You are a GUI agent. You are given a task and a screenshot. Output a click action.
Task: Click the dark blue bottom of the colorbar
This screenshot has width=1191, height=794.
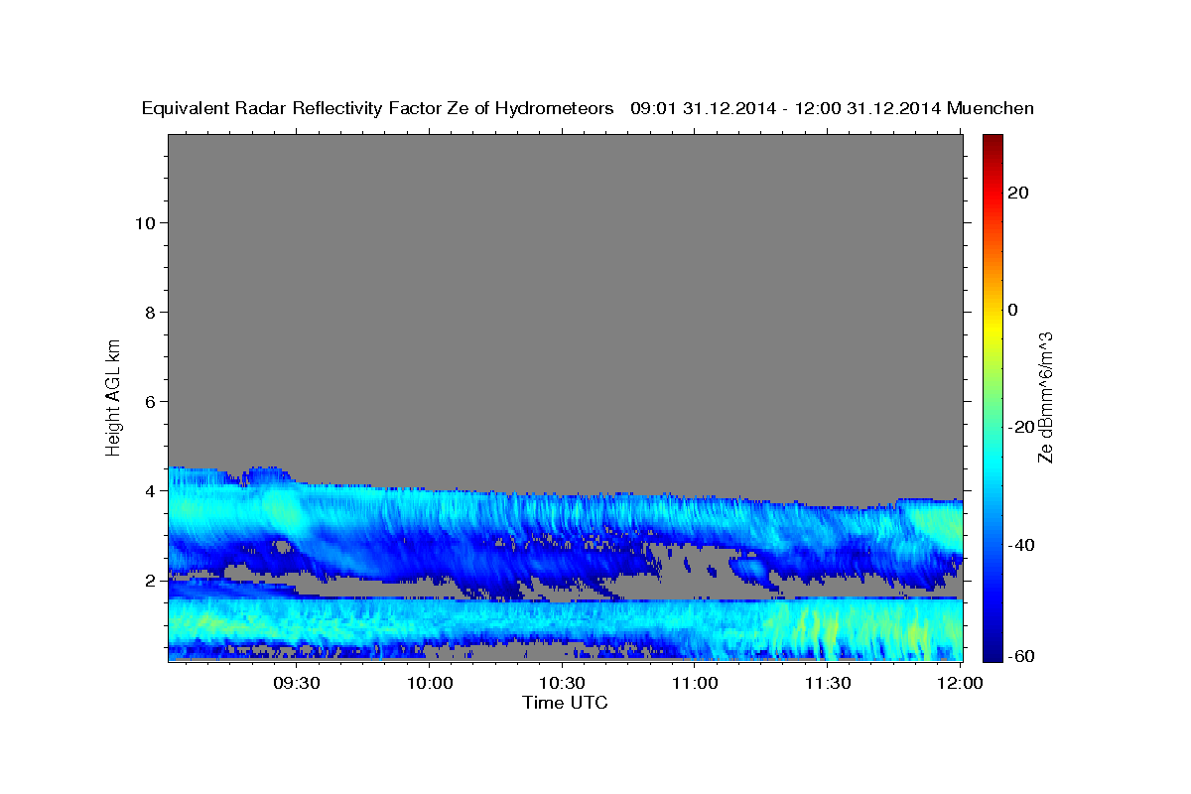992,653
